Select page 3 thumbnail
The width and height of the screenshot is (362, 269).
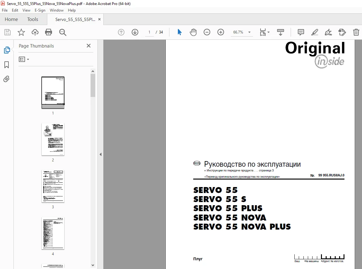coord(53,186)
